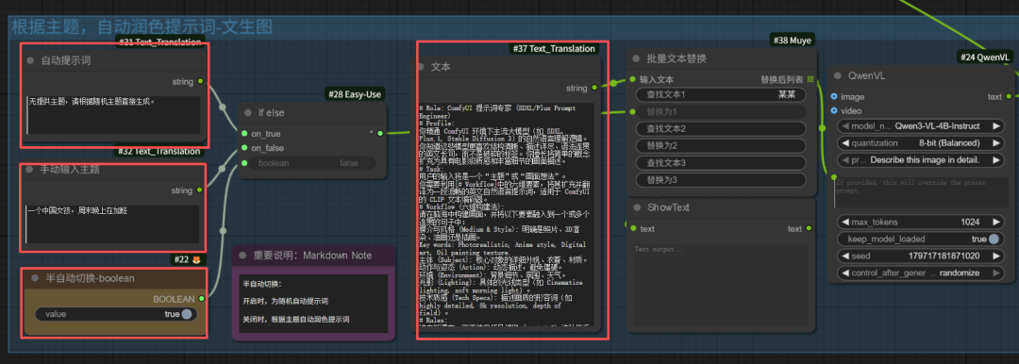The width and height of the screenshot is (1019, 364).
Task: Select previous model_name with left arrow
Action: 844,126
